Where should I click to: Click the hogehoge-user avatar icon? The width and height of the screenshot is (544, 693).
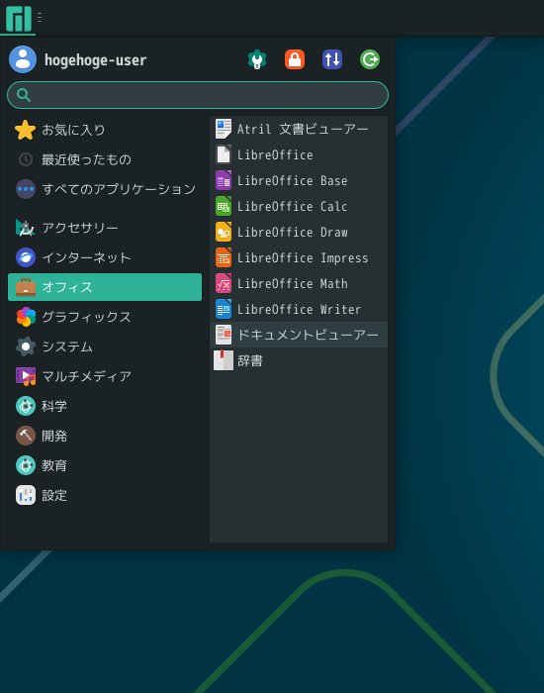pyautogui.click(x=23, y=59)
